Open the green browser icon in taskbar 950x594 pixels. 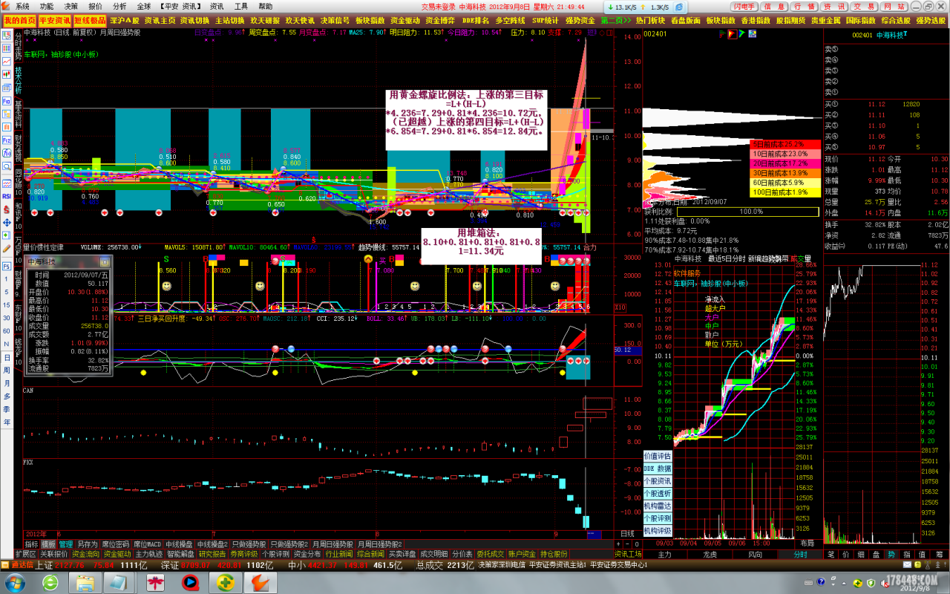pos(51,582)
